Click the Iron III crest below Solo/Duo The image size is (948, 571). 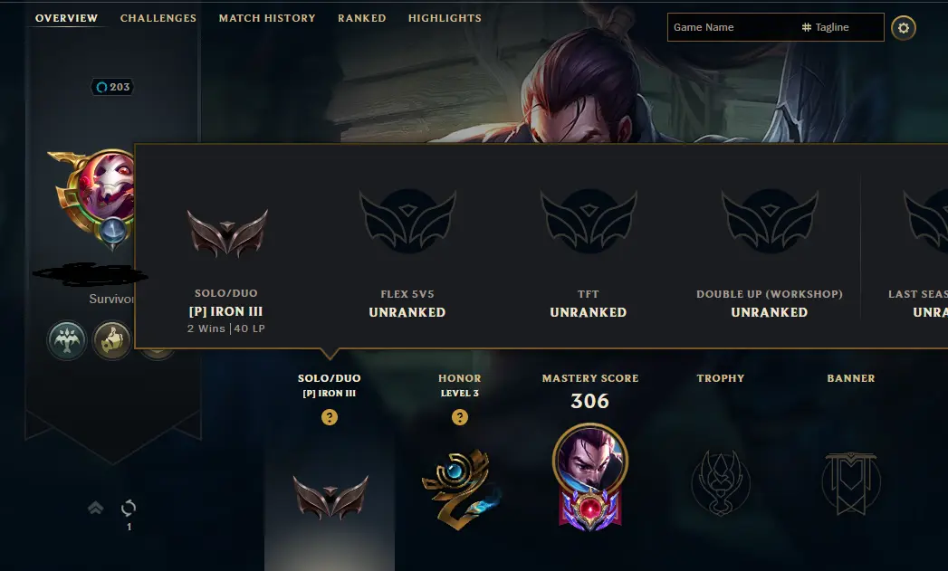[330, 498]
